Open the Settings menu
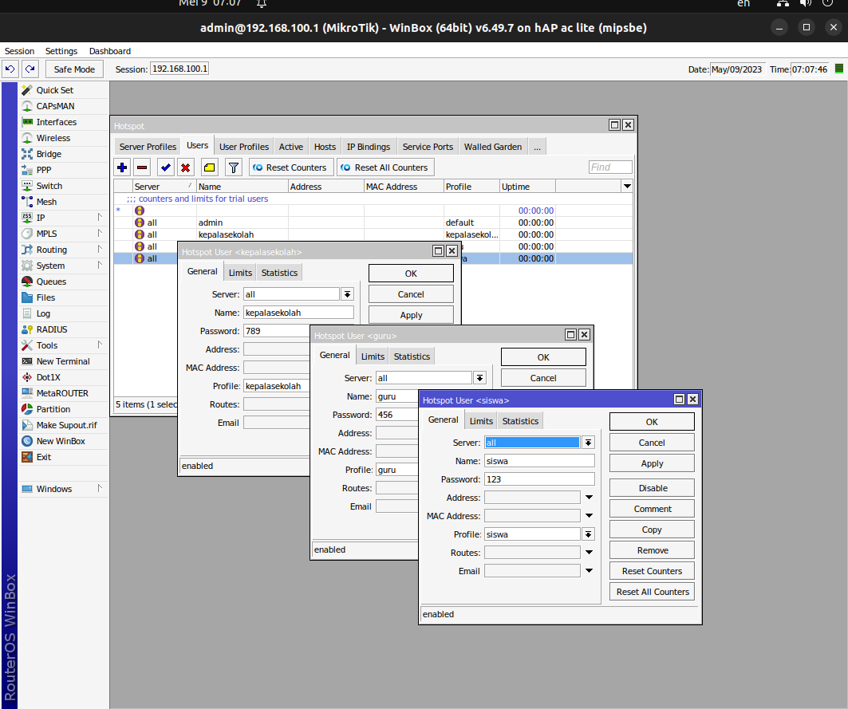This screenshot has width=848, height=709. (61, 51)
